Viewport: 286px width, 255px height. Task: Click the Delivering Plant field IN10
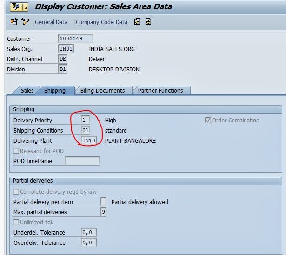[89, 140]
